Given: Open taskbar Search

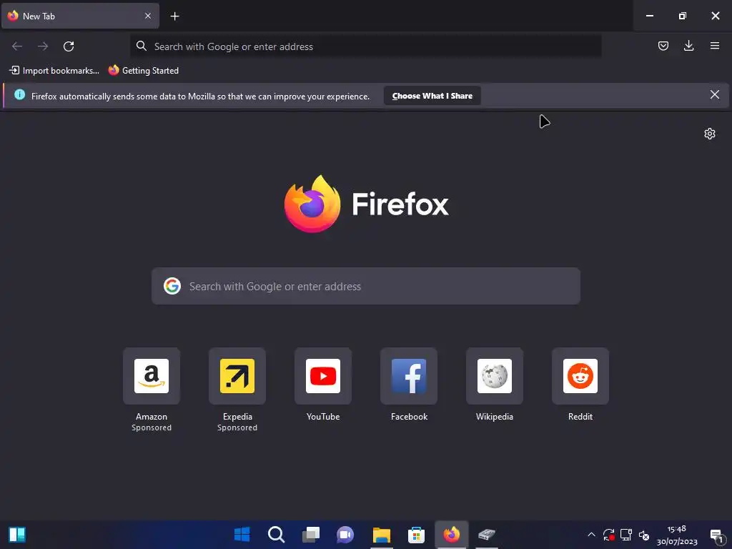Looking at the screenshot, I should (276, 535).
